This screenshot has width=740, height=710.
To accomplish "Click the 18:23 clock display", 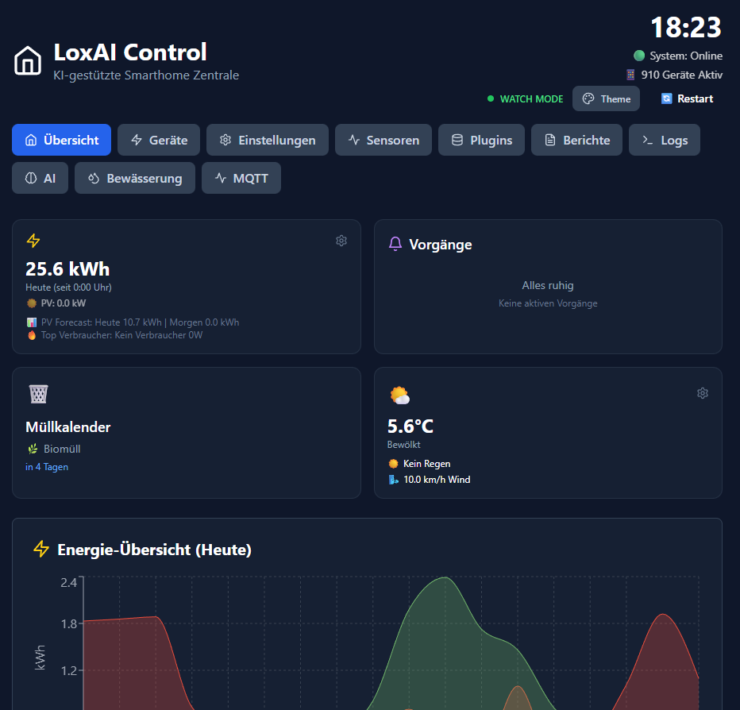I will [x=686, y=27].
